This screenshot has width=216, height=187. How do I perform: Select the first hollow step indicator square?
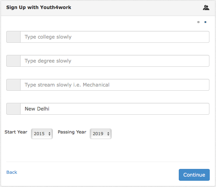198,22
